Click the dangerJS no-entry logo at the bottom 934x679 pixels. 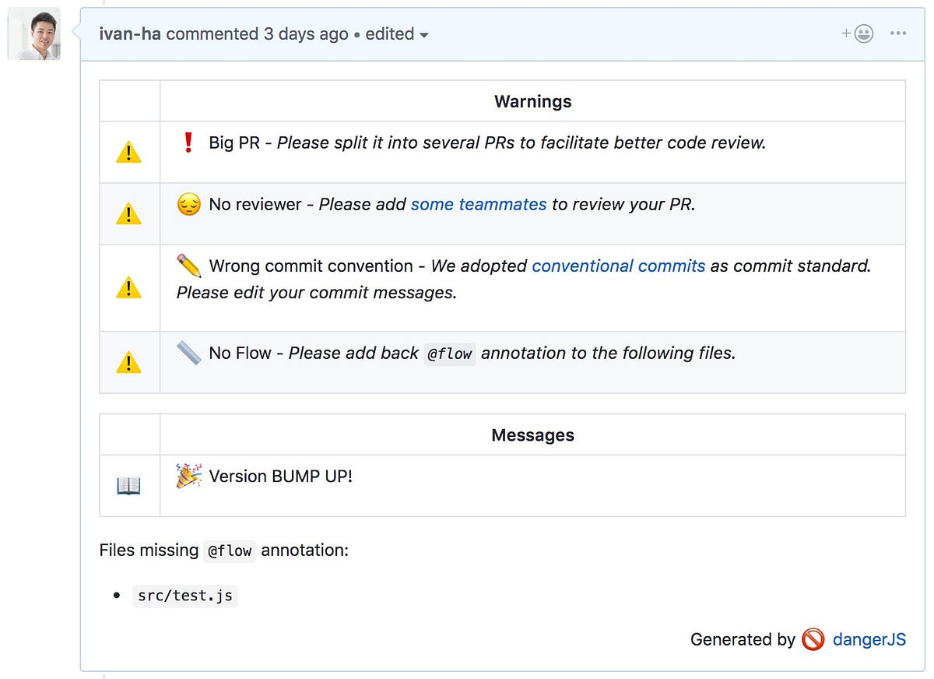coord(813,639)
